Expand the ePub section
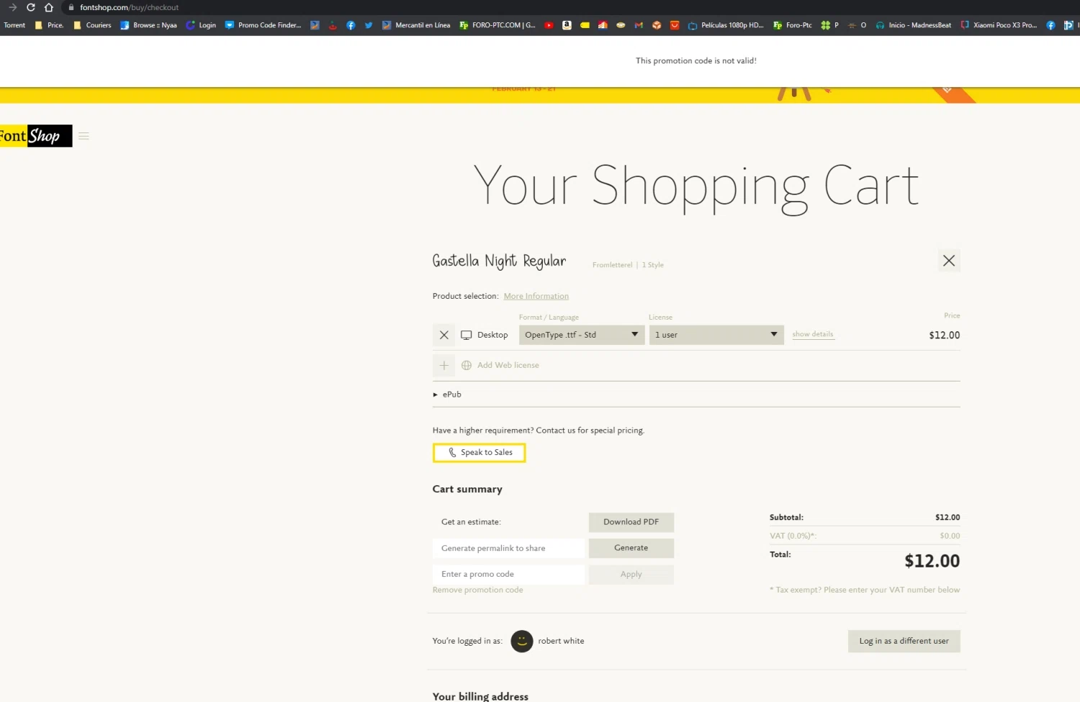The height and width of the screenshot is (702, 1080). (x=447, y=395)
